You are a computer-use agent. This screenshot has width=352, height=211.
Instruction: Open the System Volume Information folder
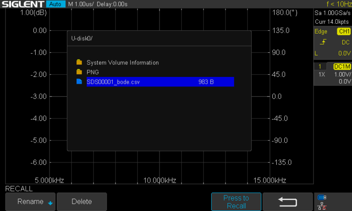[122, 62]
